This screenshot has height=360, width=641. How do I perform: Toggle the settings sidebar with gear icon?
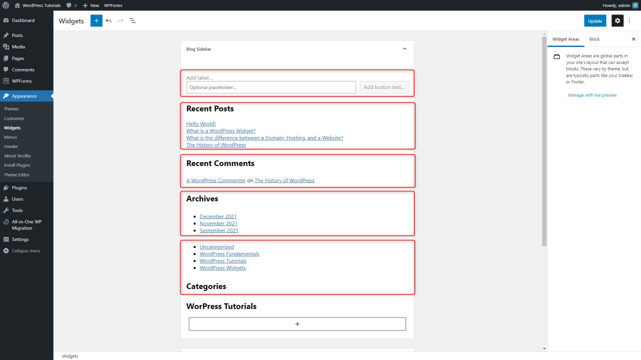tap(617, 20)
